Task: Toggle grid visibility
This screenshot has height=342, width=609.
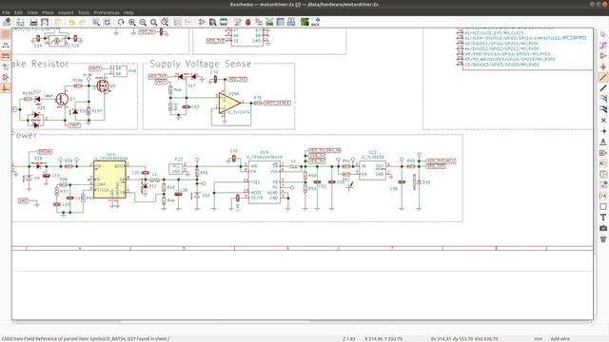Action: tap(6, 34)
